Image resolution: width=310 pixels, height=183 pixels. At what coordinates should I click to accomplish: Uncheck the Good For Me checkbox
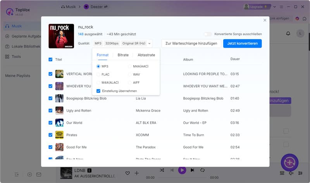coord(50,147)
